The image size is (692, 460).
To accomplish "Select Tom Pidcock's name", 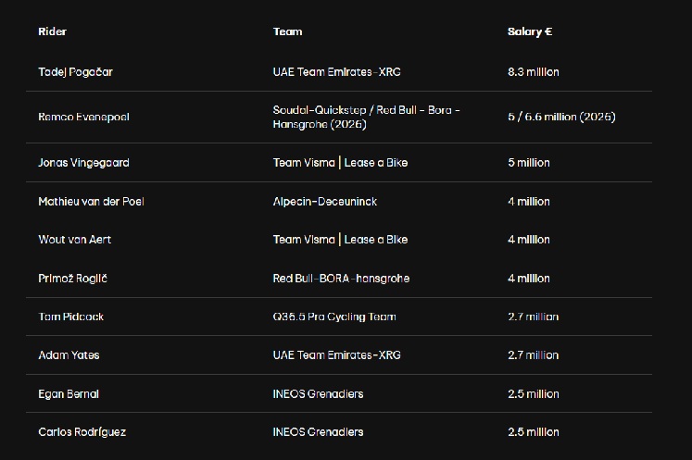I will tap(70, 317).
